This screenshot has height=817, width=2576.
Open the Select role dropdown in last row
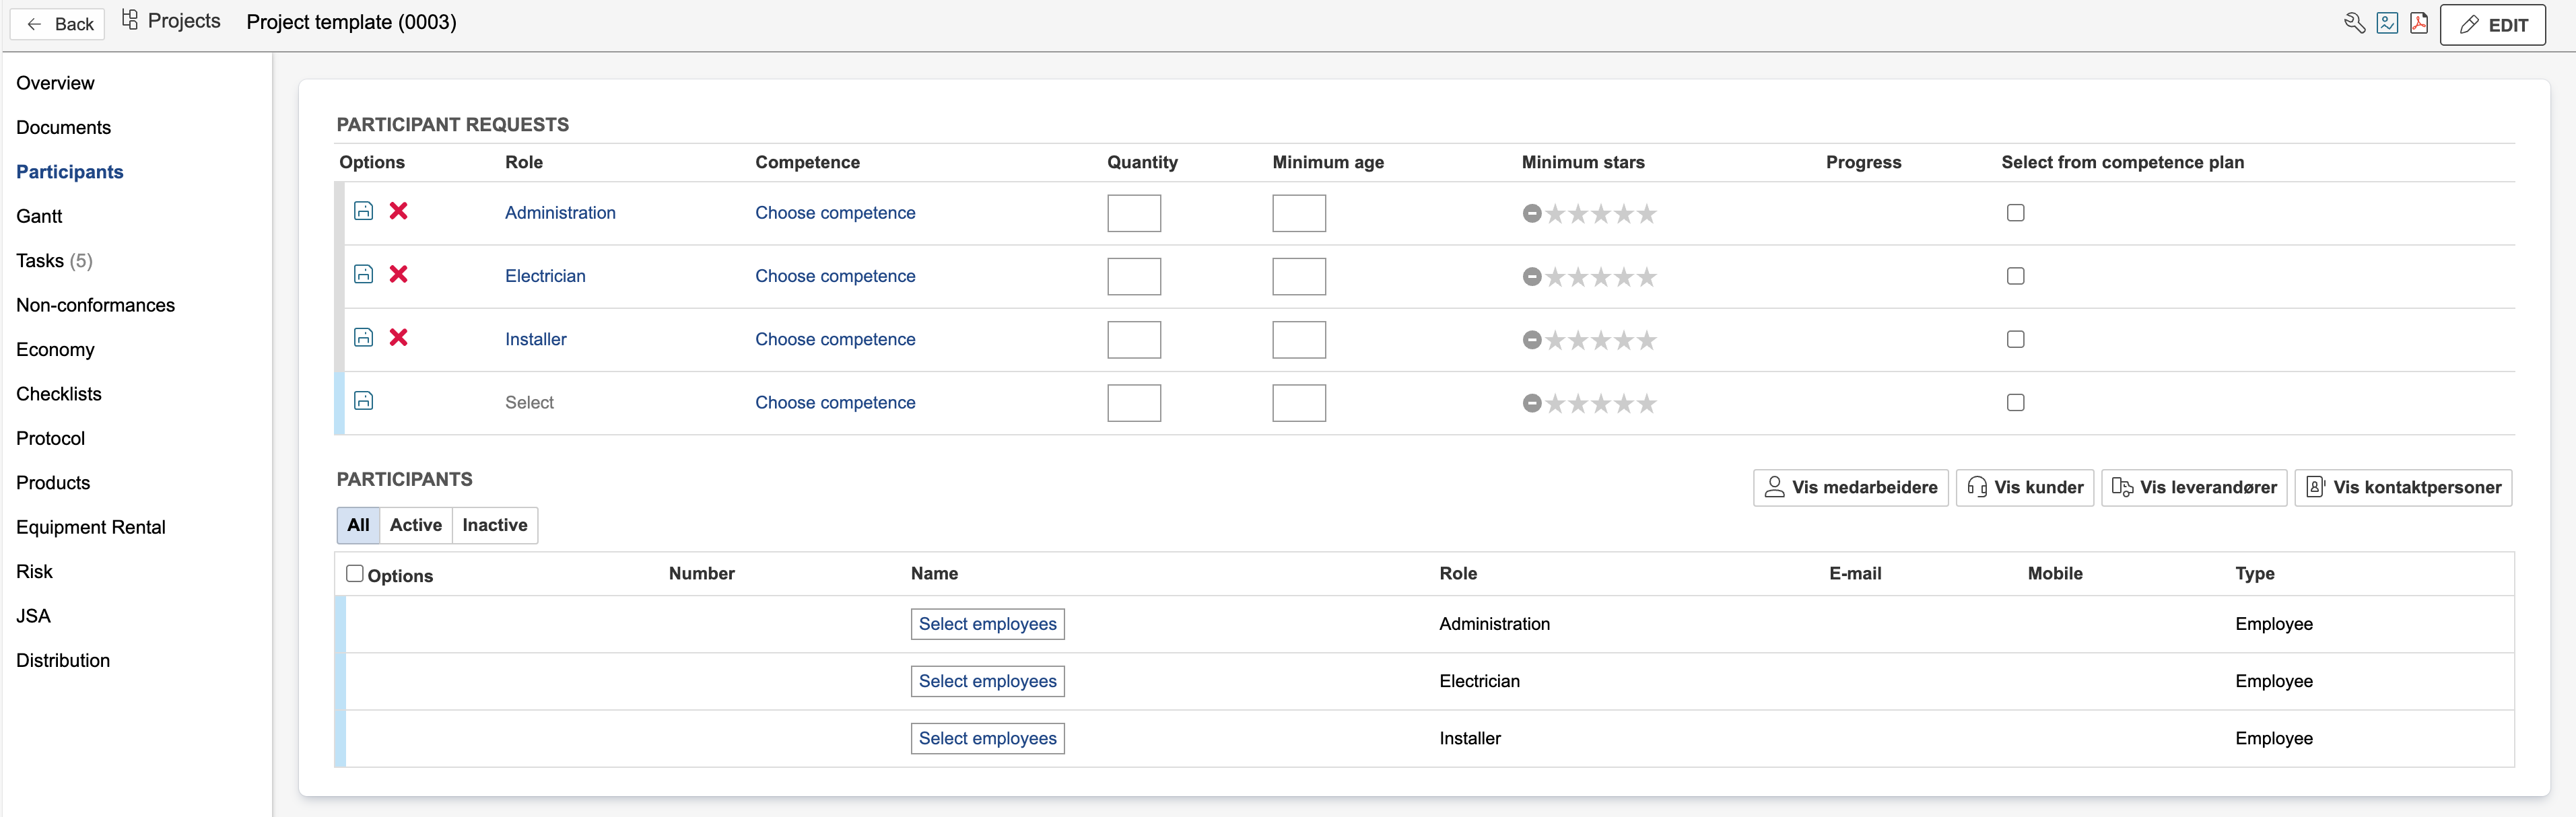click(529, 402)
